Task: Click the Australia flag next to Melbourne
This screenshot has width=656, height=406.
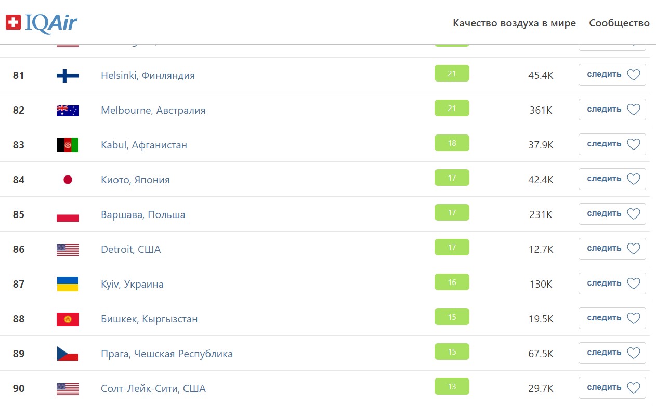Action: point(68,111)
